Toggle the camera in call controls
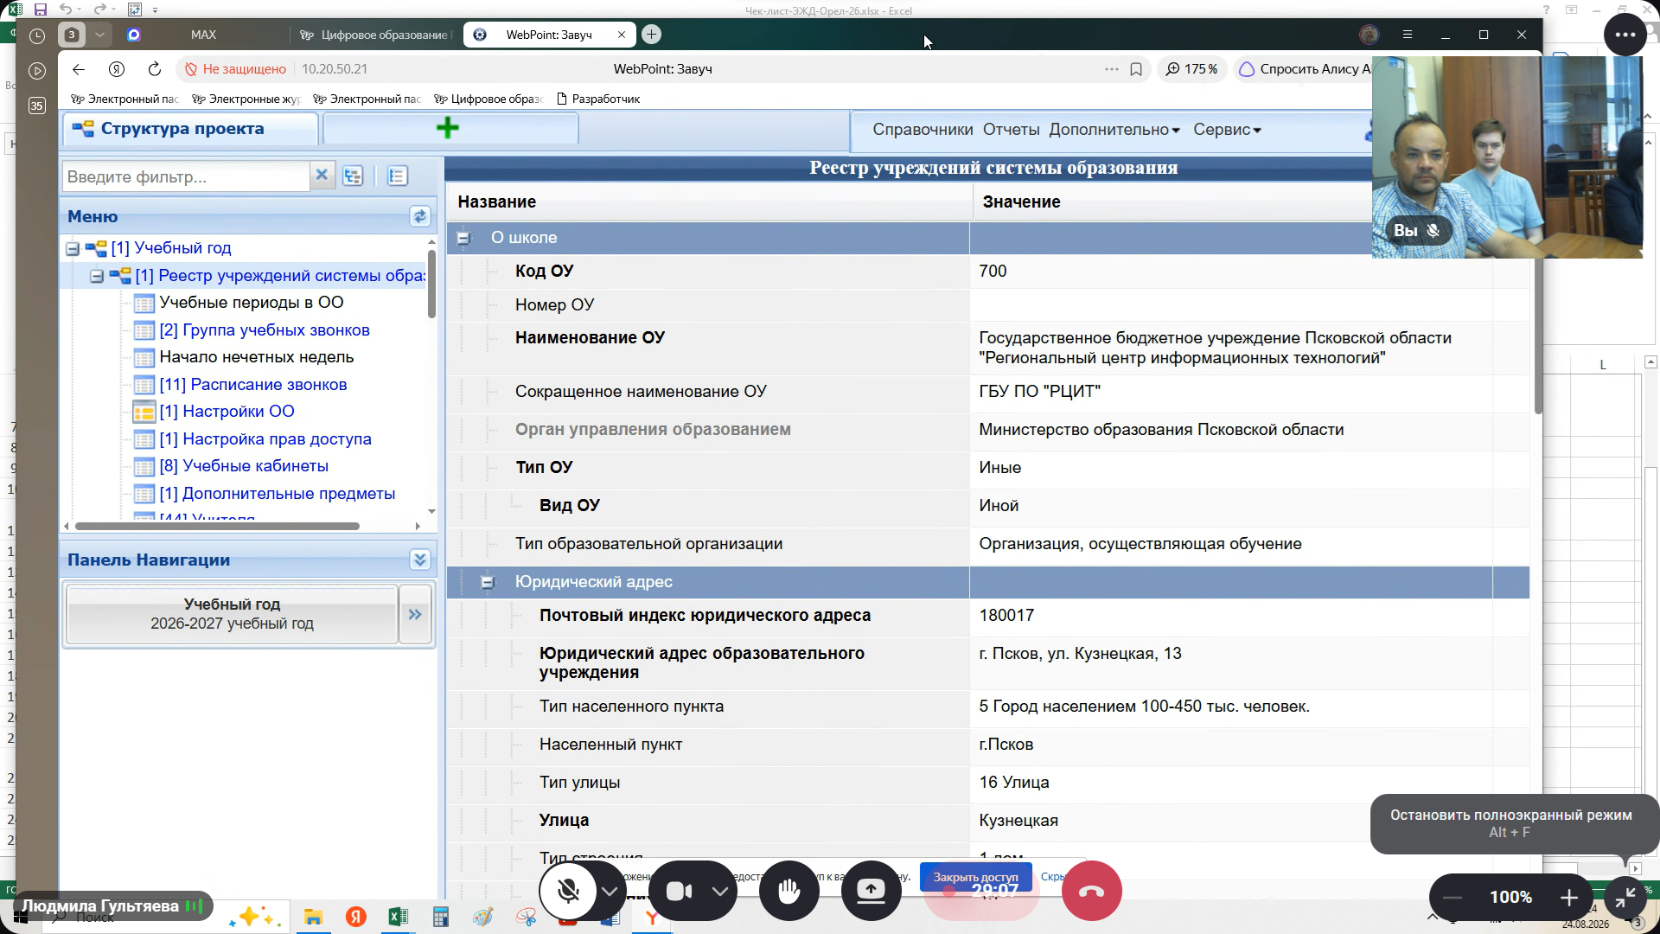The image size is (1660, 934). [679, 891]
